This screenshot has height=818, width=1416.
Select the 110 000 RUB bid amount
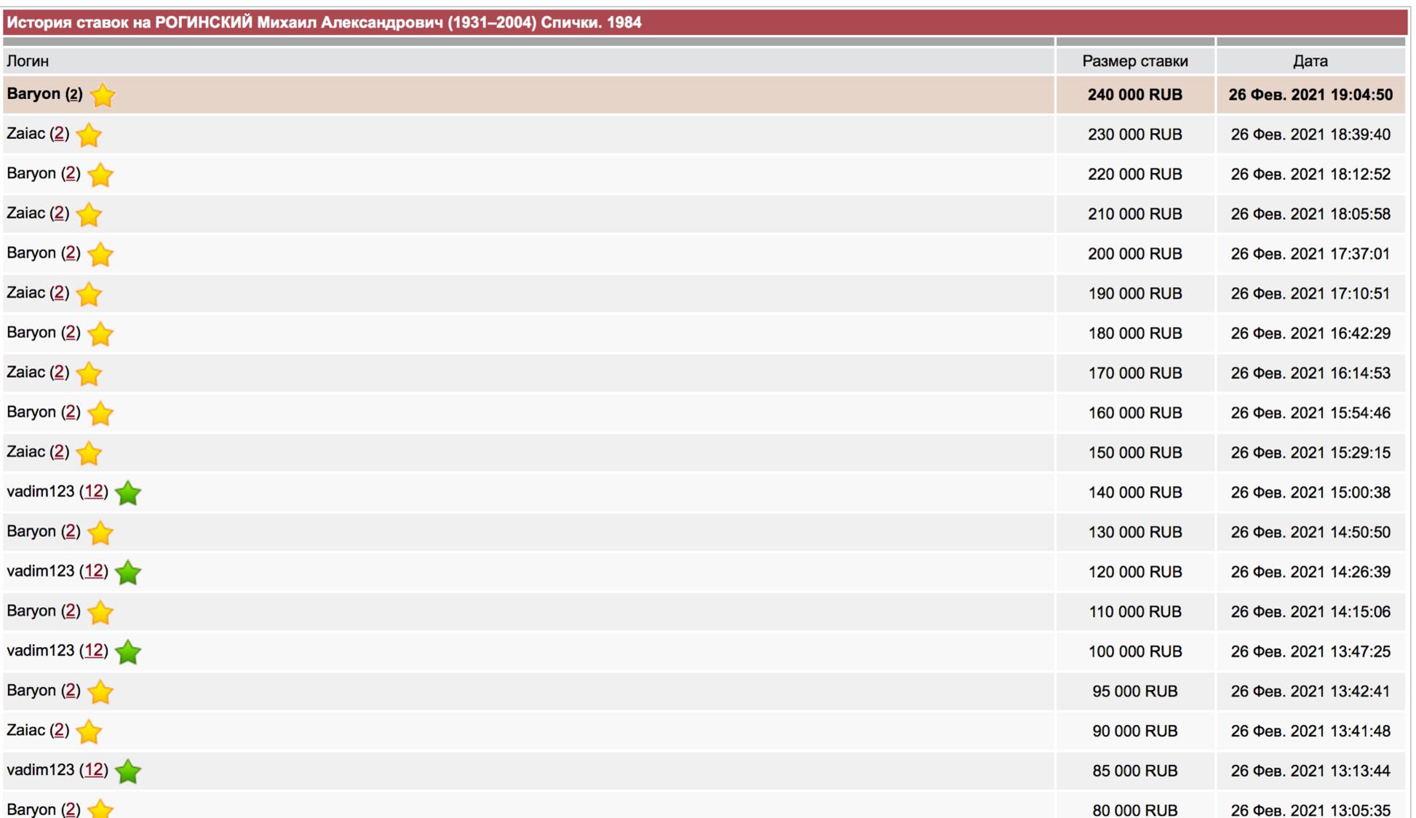click(x=1134, y=612)
